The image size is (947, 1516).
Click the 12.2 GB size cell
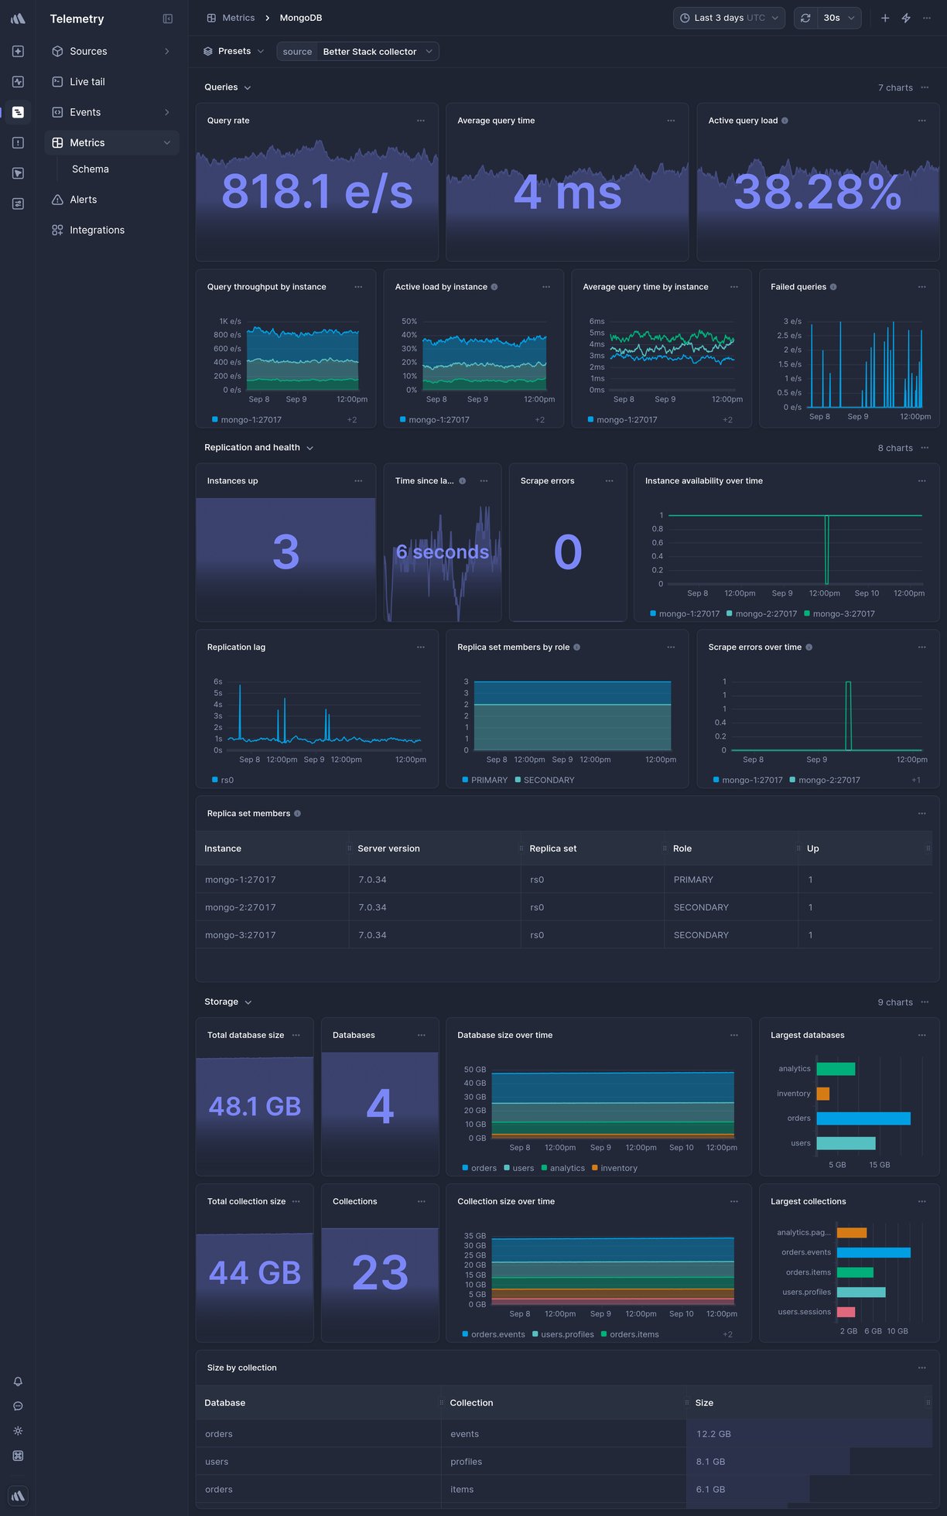point(809,1434)
